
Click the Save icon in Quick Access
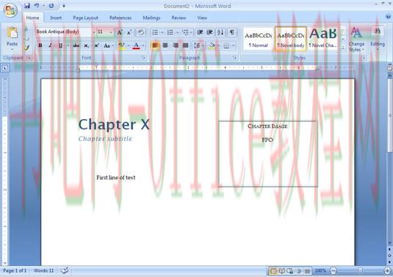coord(27,6)
